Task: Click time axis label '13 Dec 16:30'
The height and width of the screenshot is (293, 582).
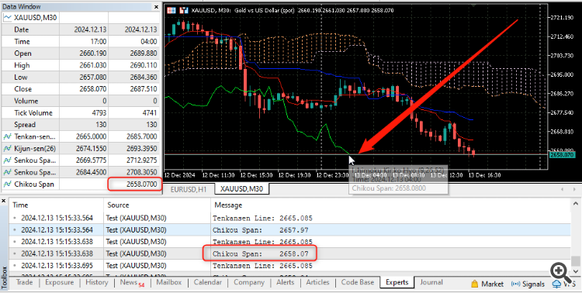Action: point(484,174)
